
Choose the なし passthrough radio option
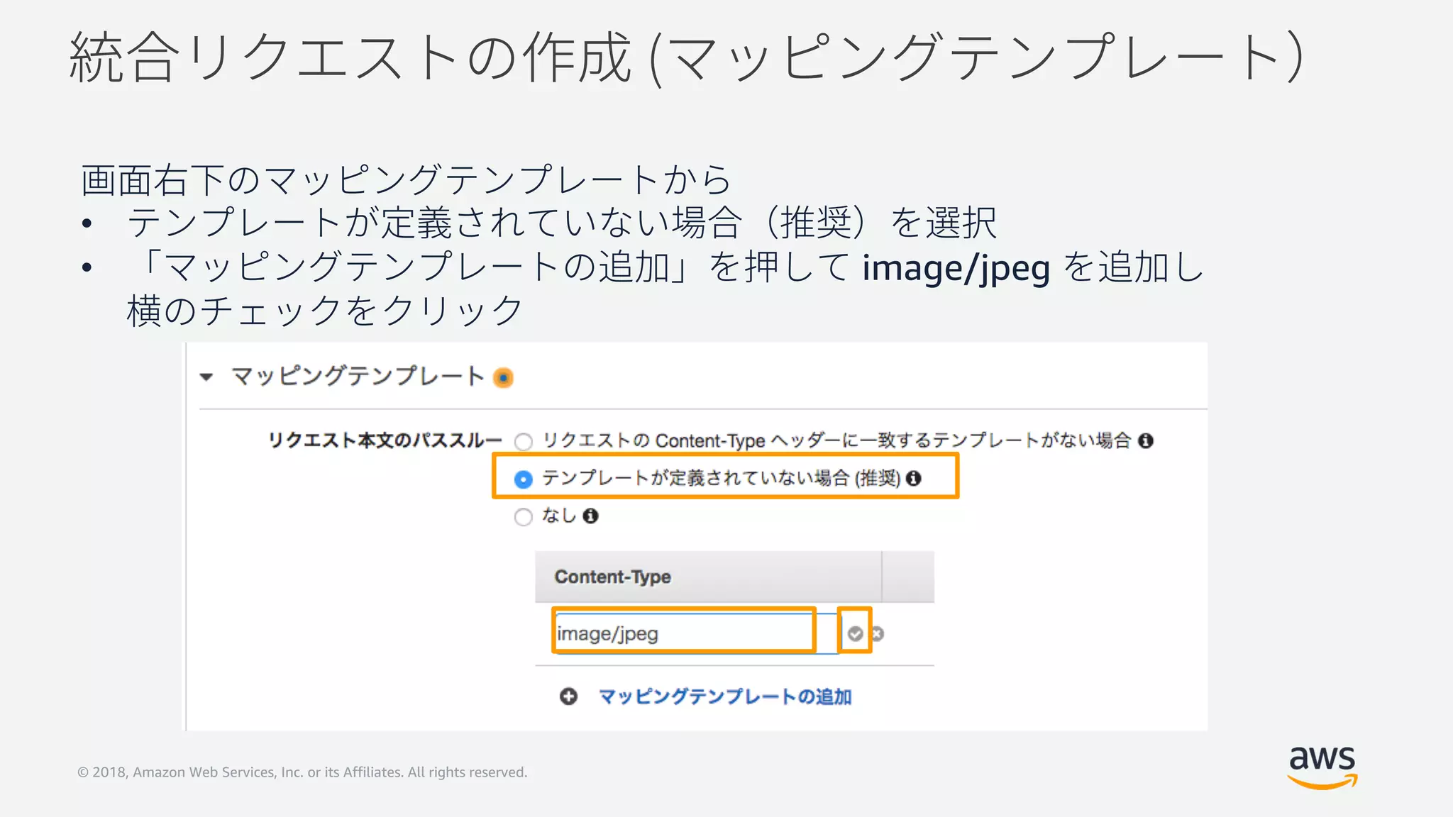(524, 517)
